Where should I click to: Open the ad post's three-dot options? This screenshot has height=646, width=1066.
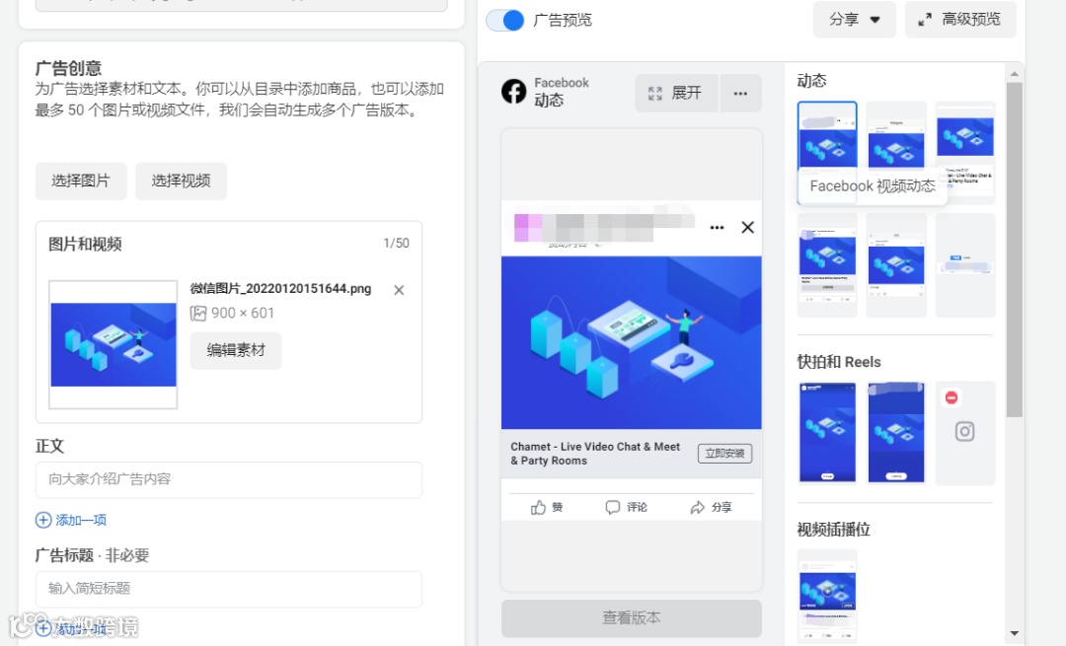[717, 228]
